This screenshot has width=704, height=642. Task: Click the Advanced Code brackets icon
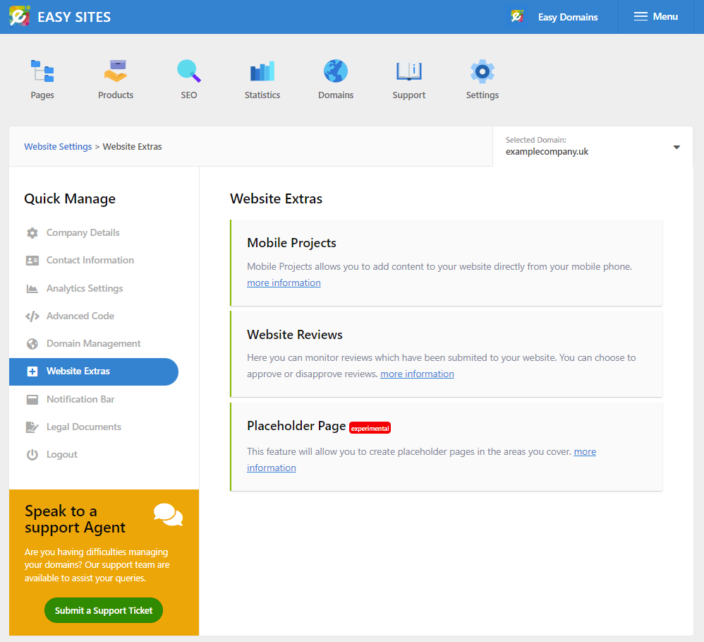click(x=32, y=316)
